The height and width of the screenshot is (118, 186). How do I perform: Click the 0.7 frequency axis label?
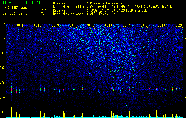coord(2,97)
